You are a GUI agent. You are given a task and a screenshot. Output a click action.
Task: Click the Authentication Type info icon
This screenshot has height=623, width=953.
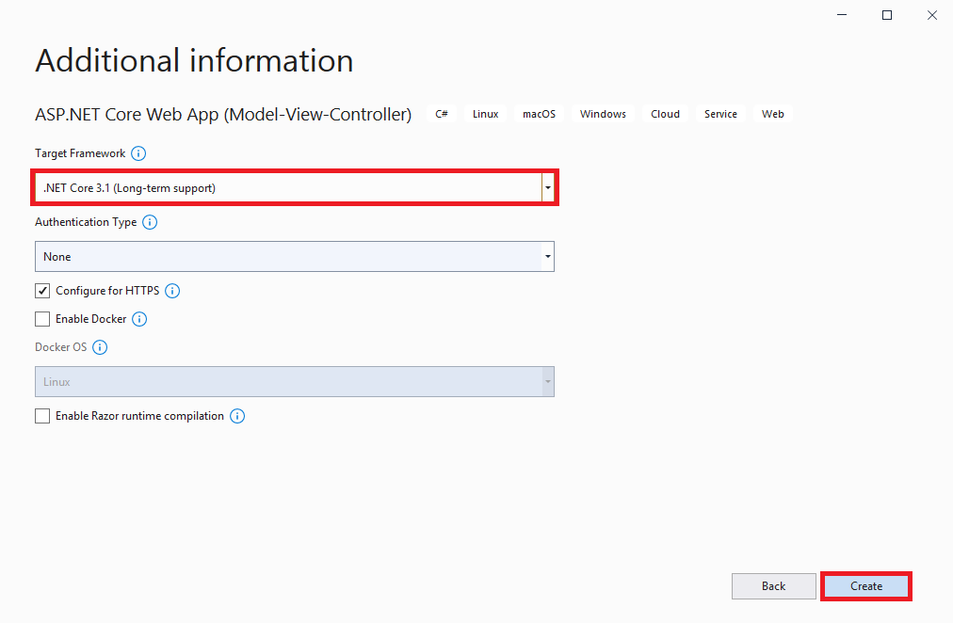point(150,223)
